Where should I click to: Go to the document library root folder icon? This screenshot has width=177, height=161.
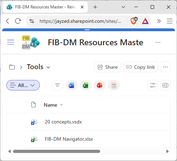click(x=12, y=67)
